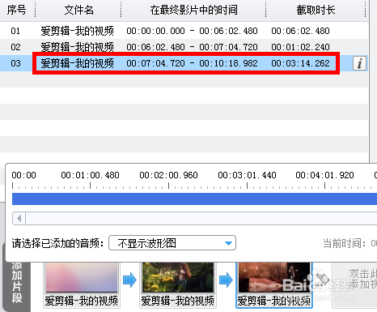Click the left scroll arrow of timeline scrollbar

19,218
